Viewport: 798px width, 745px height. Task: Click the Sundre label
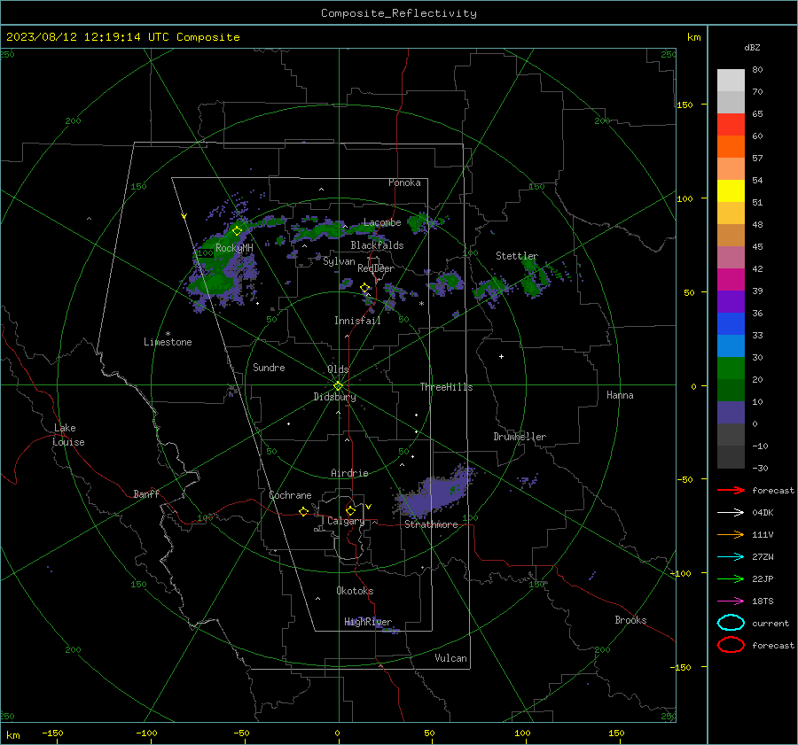tap(269, 368)
